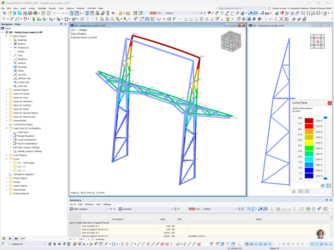Expand LC1 - Self-weight node
The width and height of the screenshot is (334, 250).
[x=11, y=163]
